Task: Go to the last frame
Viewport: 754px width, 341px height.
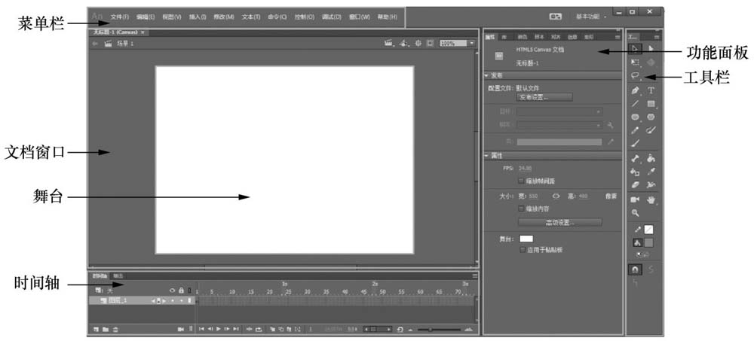Action: pos(235,330)
